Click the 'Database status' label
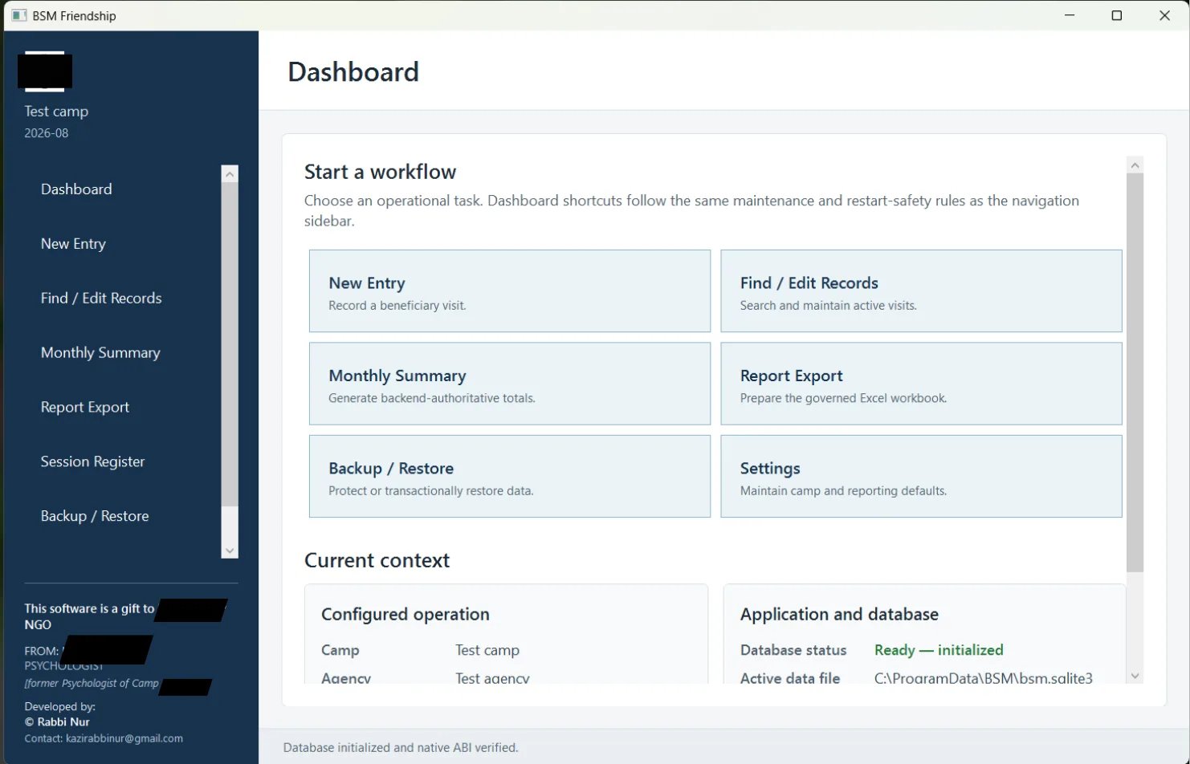This screenshot has width=1190, height=764. point(793,650)
